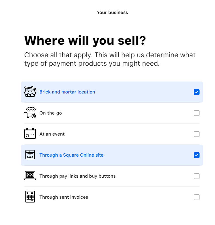Screen dimensions: 215x225
Task: Click the invoice document icon
Action: [30, 197]
